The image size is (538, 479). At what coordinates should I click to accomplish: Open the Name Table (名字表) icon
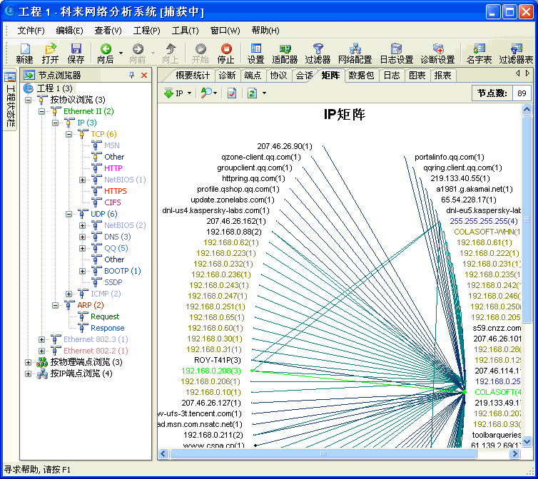click(x=479, y=53)
